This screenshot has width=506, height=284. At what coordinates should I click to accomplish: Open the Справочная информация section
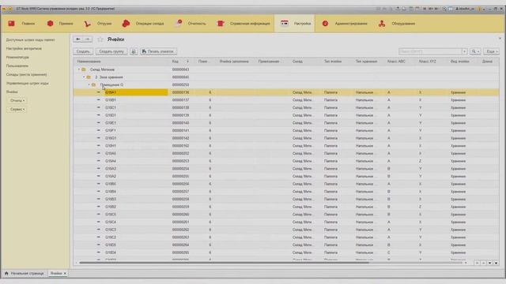pyautogui.click(x=244, y=24)
